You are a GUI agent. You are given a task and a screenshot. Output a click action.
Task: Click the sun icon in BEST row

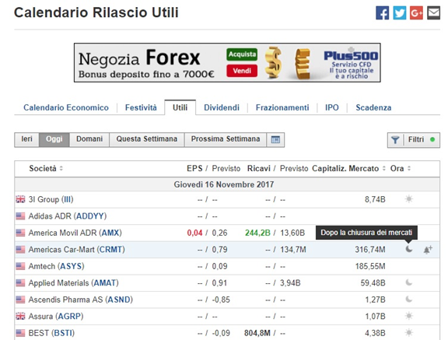[409, 332]
